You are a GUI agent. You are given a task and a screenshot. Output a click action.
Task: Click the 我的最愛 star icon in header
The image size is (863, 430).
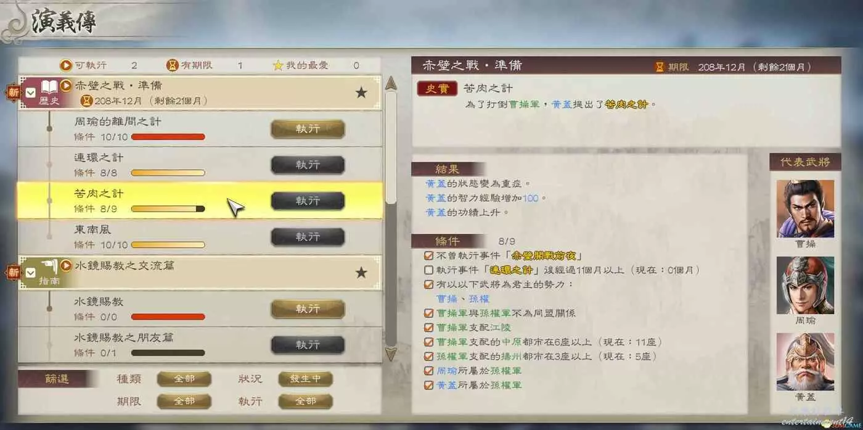[278, 65]
